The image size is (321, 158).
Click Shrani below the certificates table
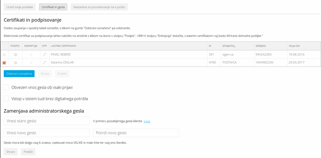pyautogui.click(x=45, y=74)
